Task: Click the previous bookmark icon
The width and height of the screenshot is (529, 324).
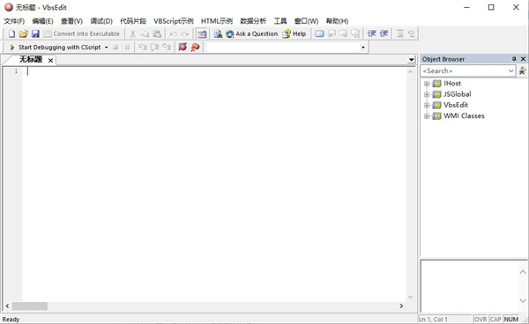Action: pos(332,33)
